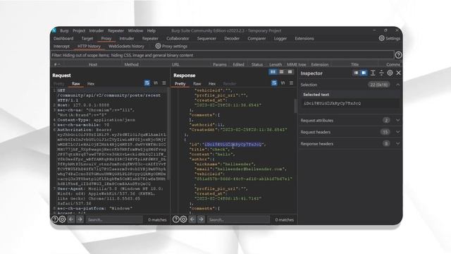Toggle Request pretty-print message button

(x=147, y=83)
